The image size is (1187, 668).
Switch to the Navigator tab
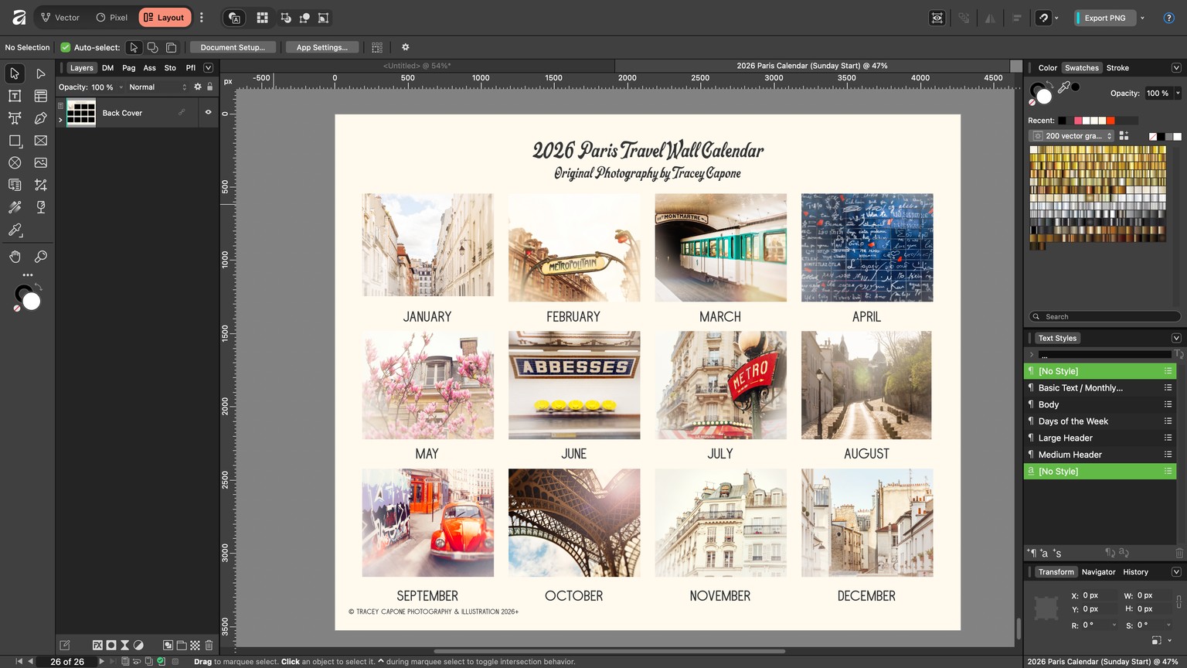tap(1098, 572)
